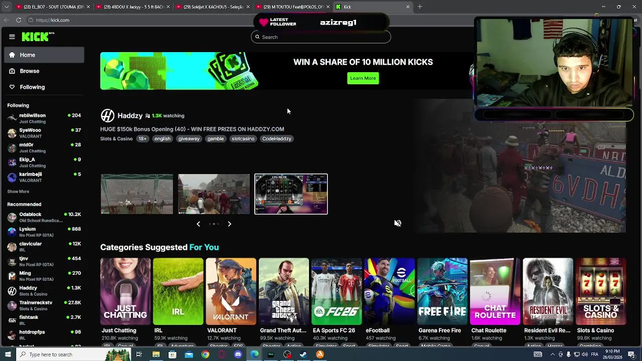Open the Windows Start menu
This screenshot has width=642, height=361.
pos(8,354)
